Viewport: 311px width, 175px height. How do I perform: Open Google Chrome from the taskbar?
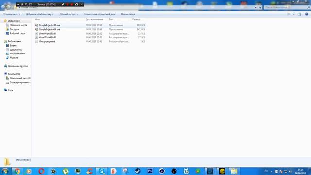[x=17, y=171]
